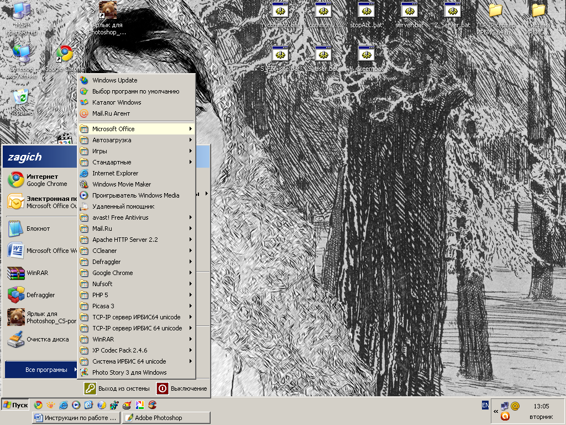Expand the Автозагрузка submenu
The image size is (566, 425).
(x=137, y=140)
